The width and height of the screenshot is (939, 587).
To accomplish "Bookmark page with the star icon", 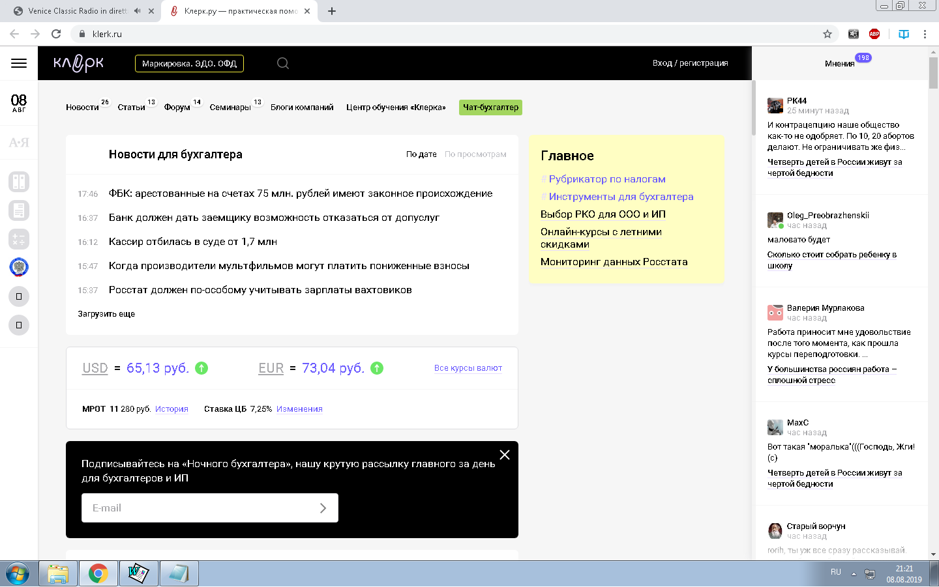I will (x=827, y=34).
